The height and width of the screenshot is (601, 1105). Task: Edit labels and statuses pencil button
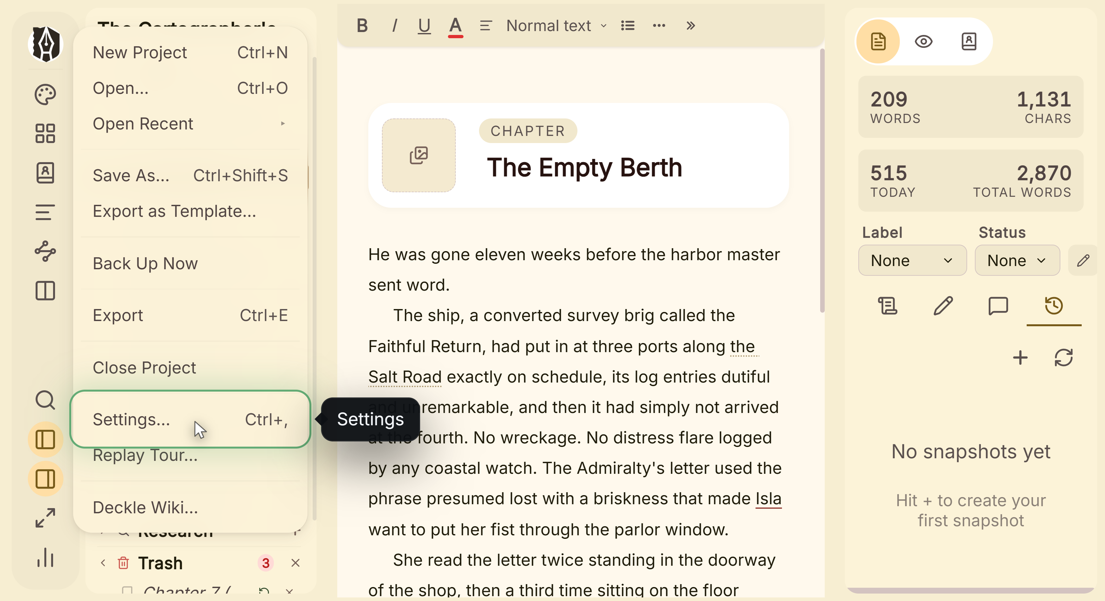click(x=1083, y=261)
